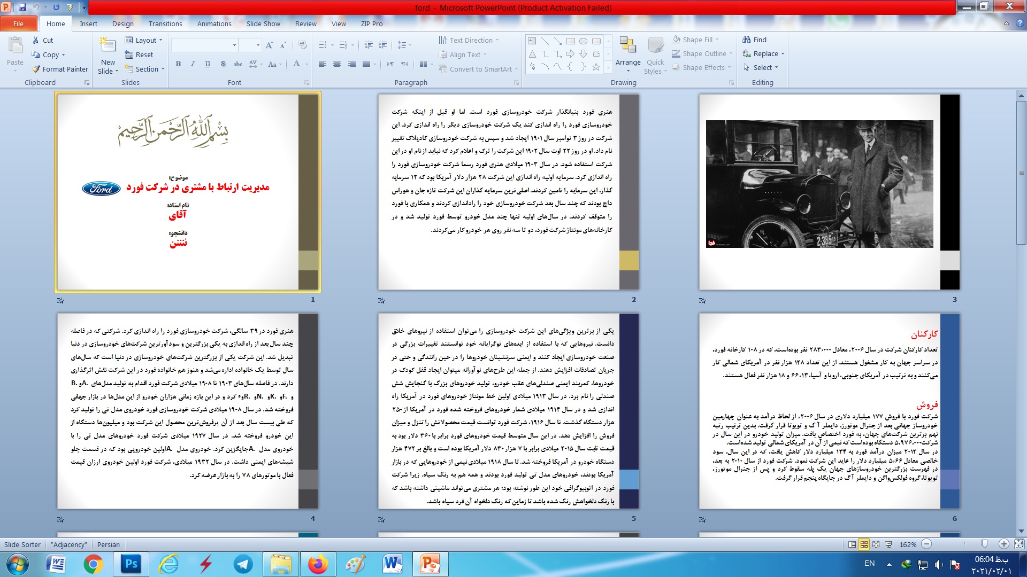Switch to the Insert tab
1027x577 pixels.
tap(88, 24)
